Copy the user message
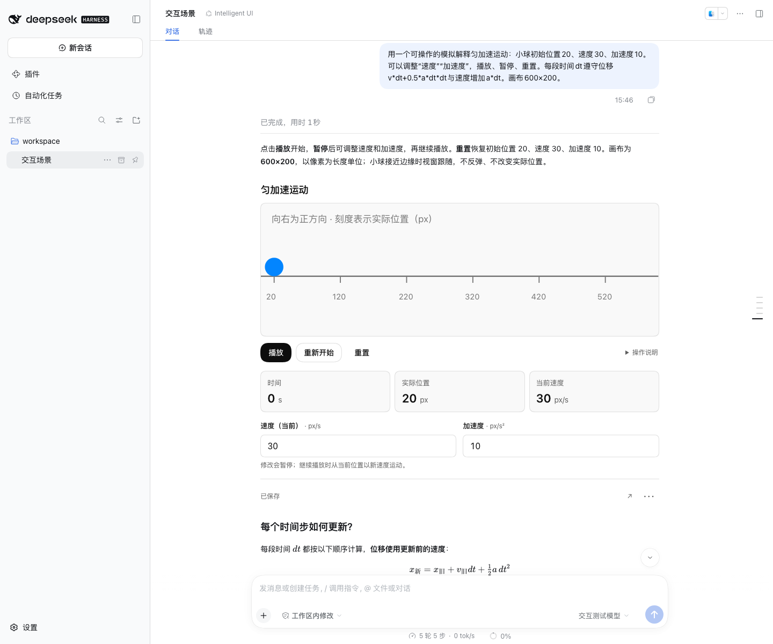Viewport: 773px width, 644px height. pyautogui.click(x=651, y=100)
